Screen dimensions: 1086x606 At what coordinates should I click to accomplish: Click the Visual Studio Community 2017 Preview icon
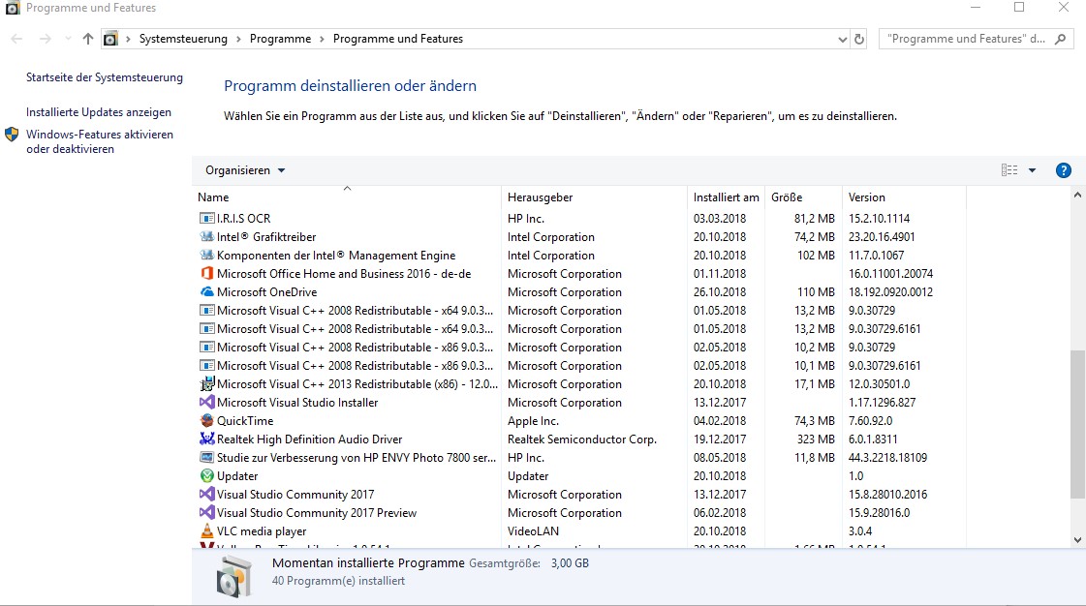206,513
